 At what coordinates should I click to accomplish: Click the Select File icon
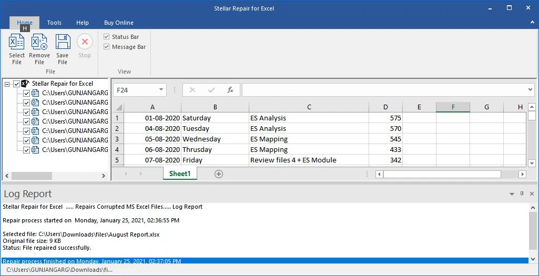16,42
